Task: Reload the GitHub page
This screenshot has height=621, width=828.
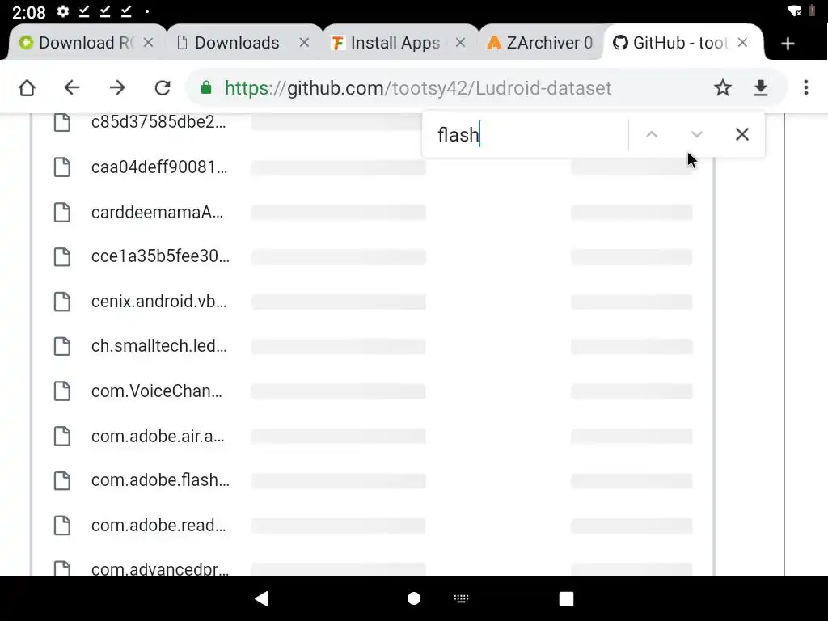Action: [163, 87]
